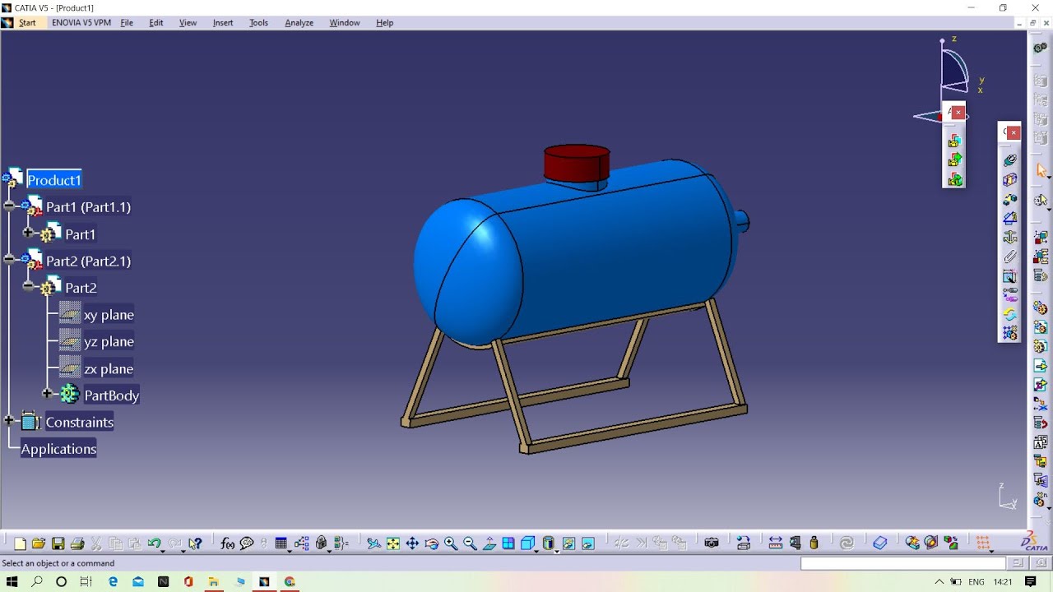Collapse the Part1 (Part1.1) tree node
The height and width of the screenshot is (592, 1053).
[9, 206]
